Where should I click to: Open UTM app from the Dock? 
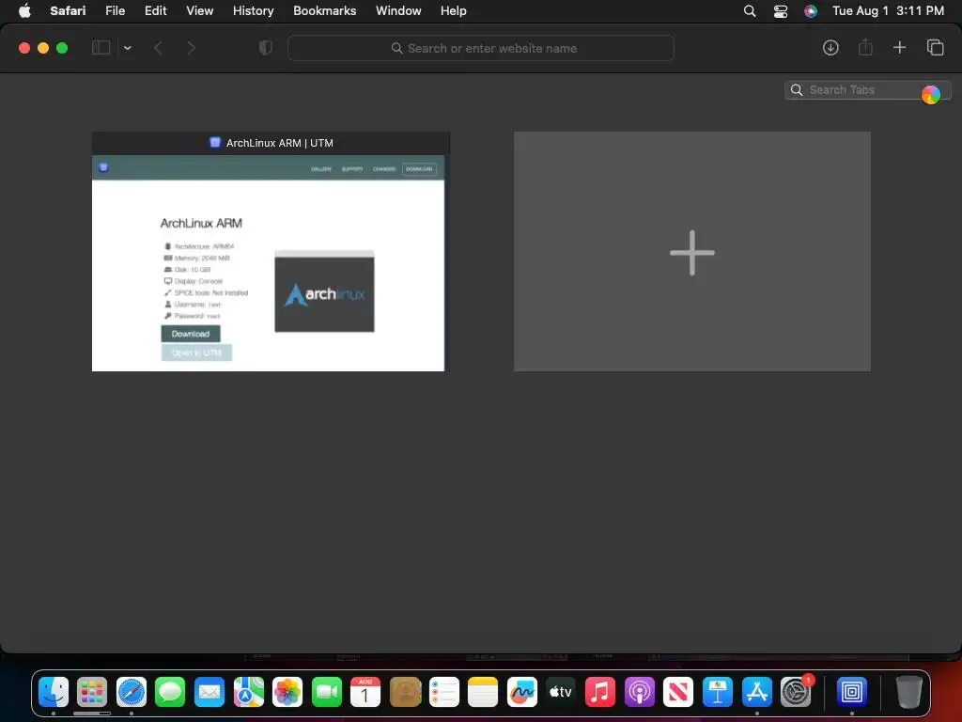851,692
